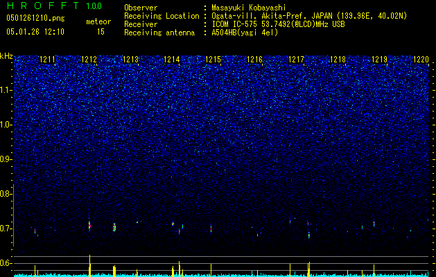
Task: Click the date stamp 05.01.26 12:10
Action: coord(35,32)
